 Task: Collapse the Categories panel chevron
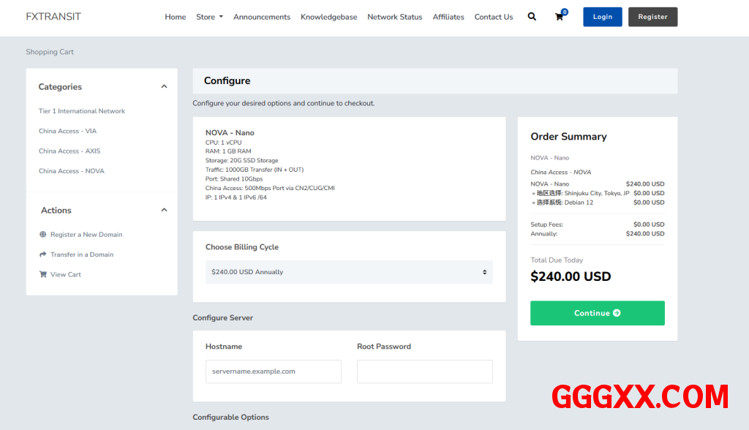pos(164,86)
